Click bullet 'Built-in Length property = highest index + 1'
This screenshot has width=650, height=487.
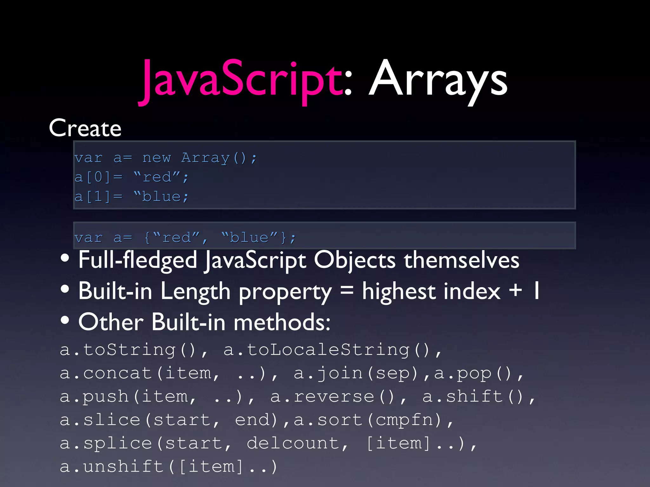coord(300,291)
